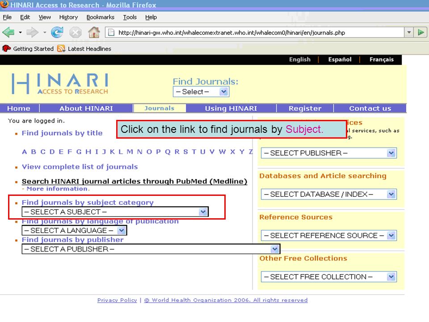Click the Forward arrow button
This screenshot has width=429, height=322.
[32, 33]
